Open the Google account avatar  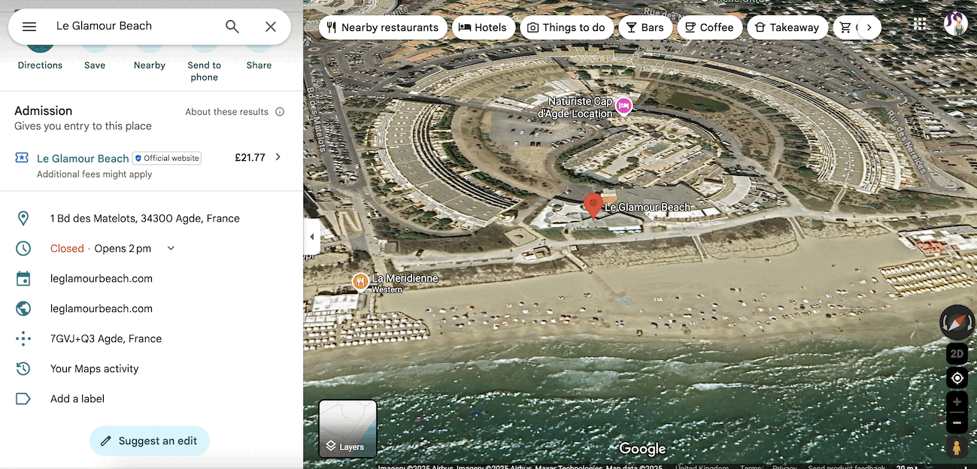955,24
